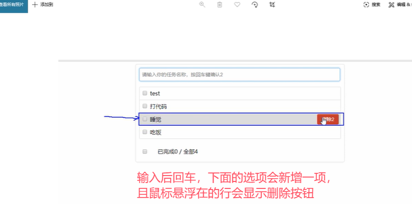The width and height of the screenshot is (412, 204).
Task: Click the 搜索 search button
Action: [372, 5]
